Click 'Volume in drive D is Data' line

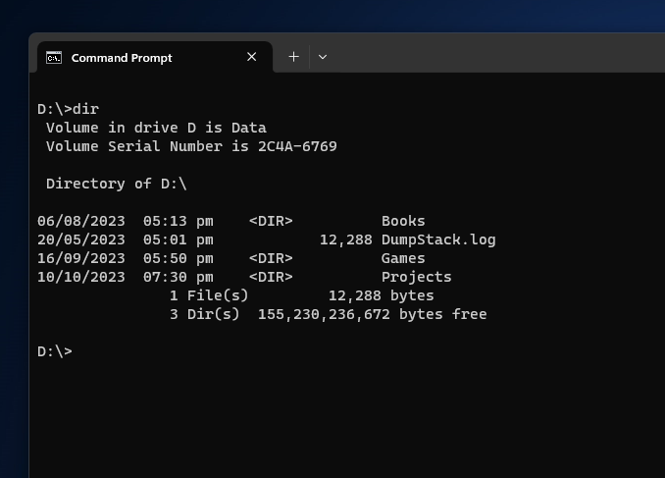click(156, 128)
